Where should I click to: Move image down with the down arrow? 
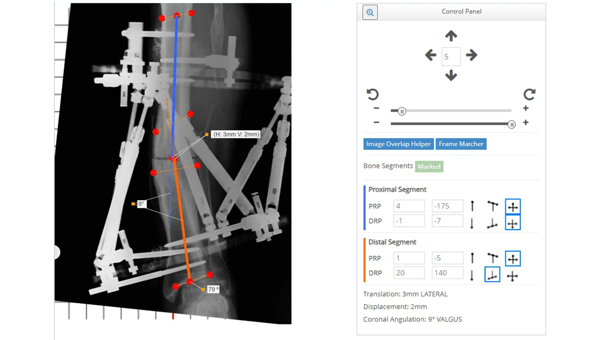(451, 76)
